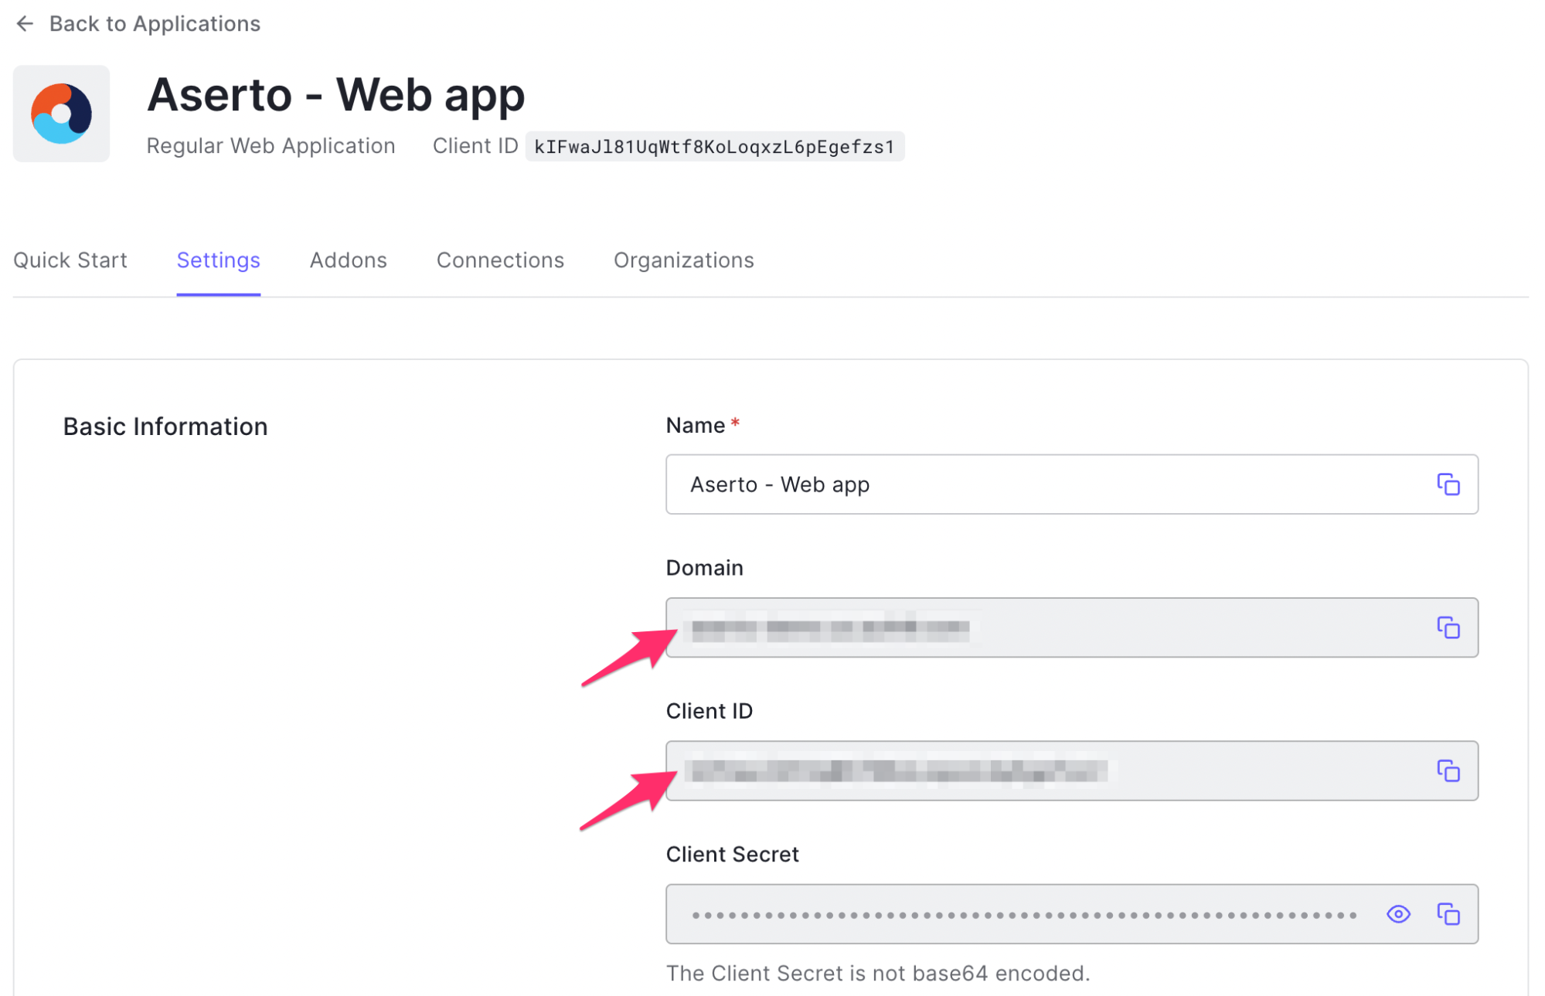
Task: Click the Aserto application logo
Action: pyautogui.click(x=61, y=114)
